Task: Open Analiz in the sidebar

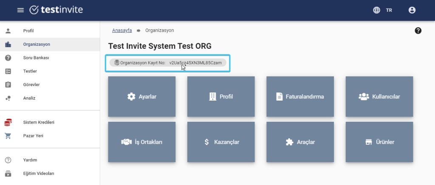Action: point(50,98)
